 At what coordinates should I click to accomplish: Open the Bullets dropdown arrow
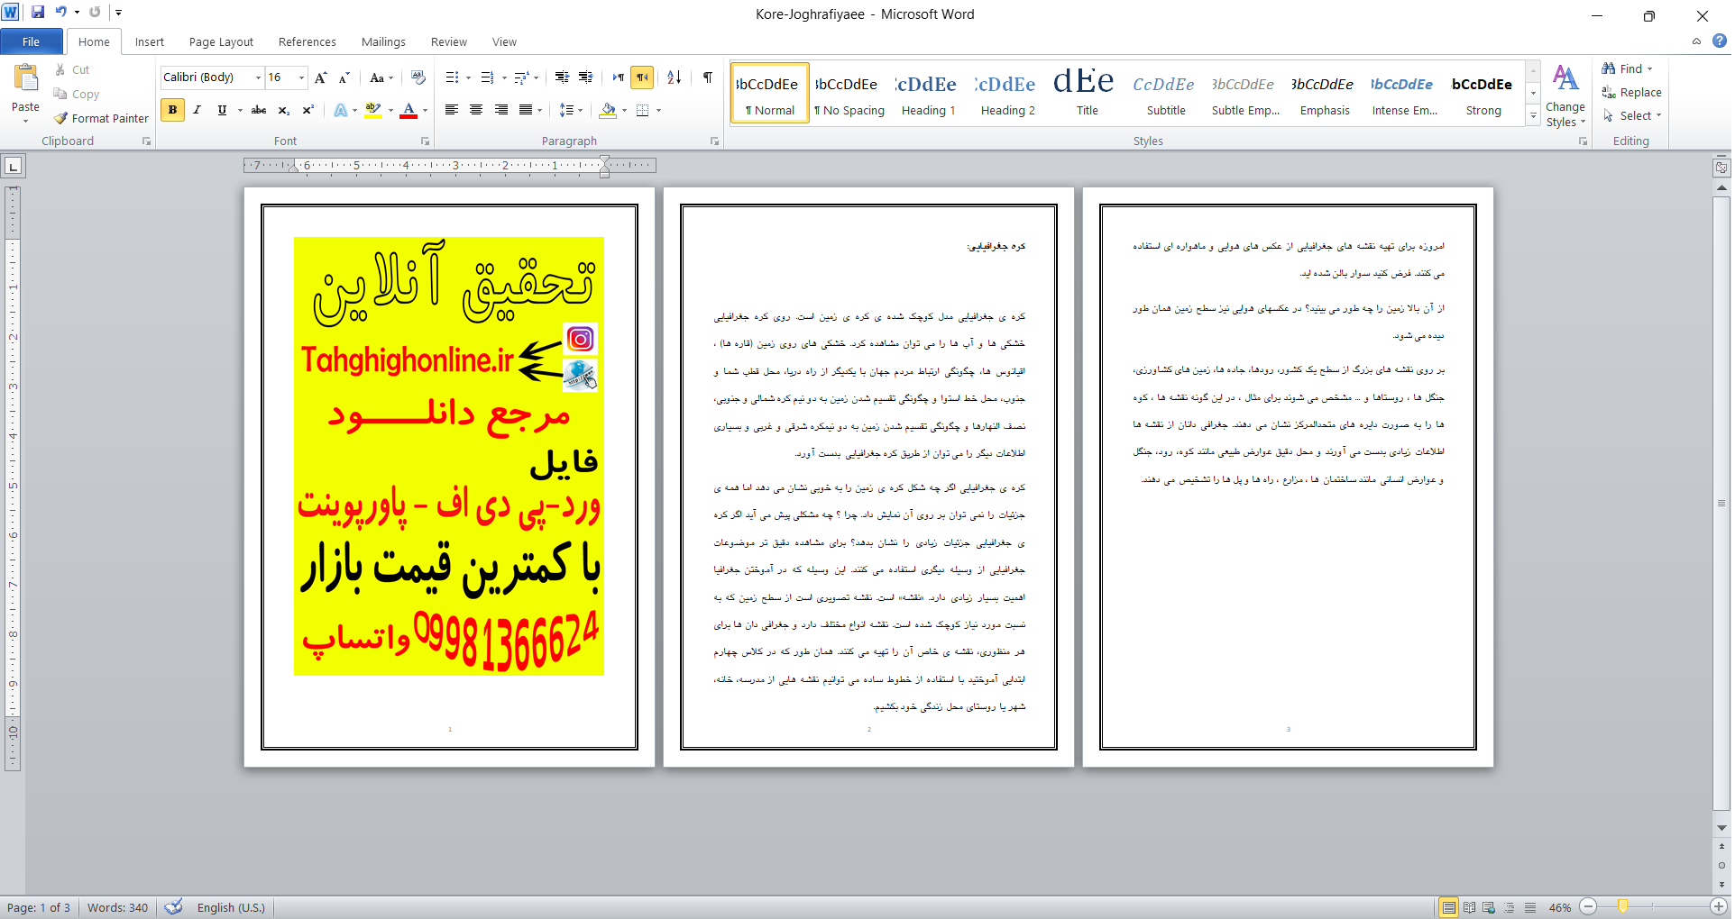pos(468,77)
